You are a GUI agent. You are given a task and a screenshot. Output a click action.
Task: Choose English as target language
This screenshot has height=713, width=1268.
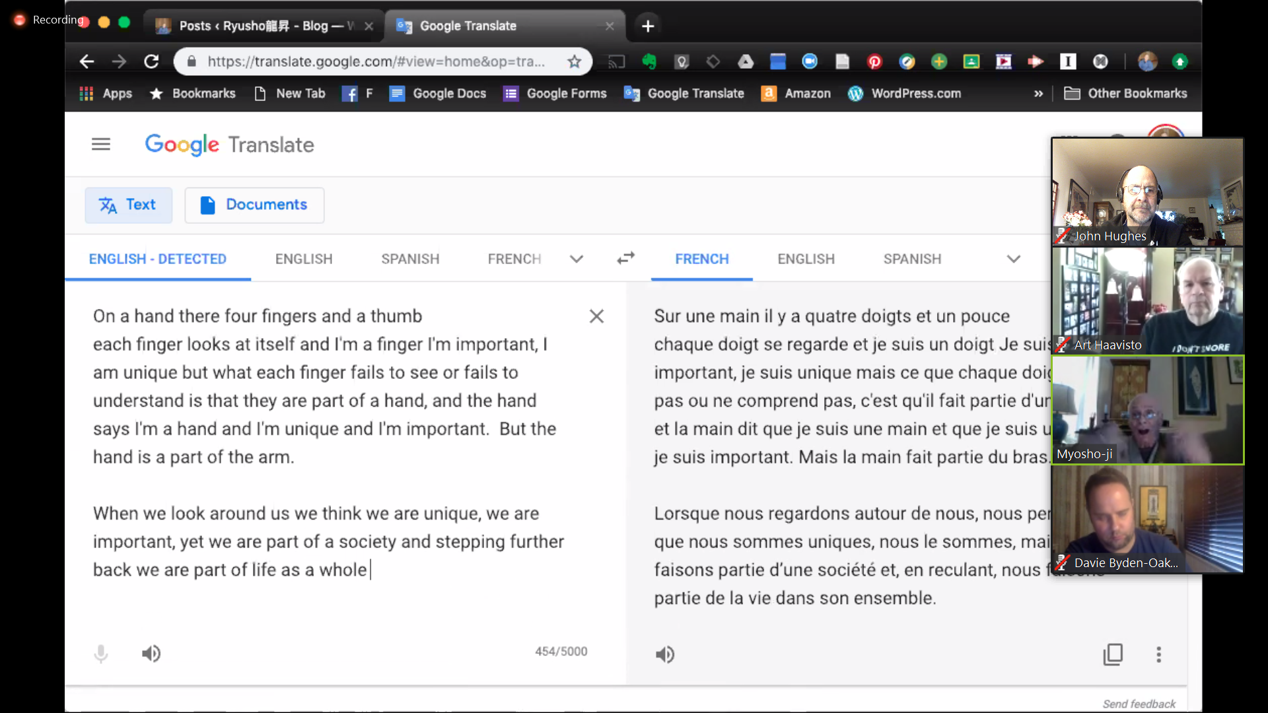[x=806, y=259]
